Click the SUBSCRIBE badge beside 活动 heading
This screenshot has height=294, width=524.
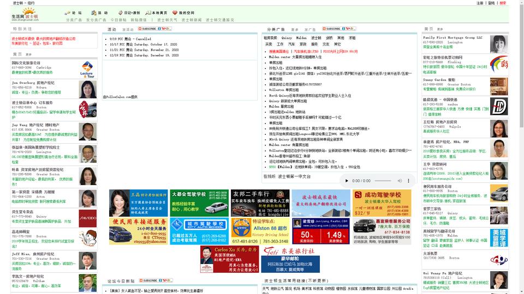pos(154,29)
